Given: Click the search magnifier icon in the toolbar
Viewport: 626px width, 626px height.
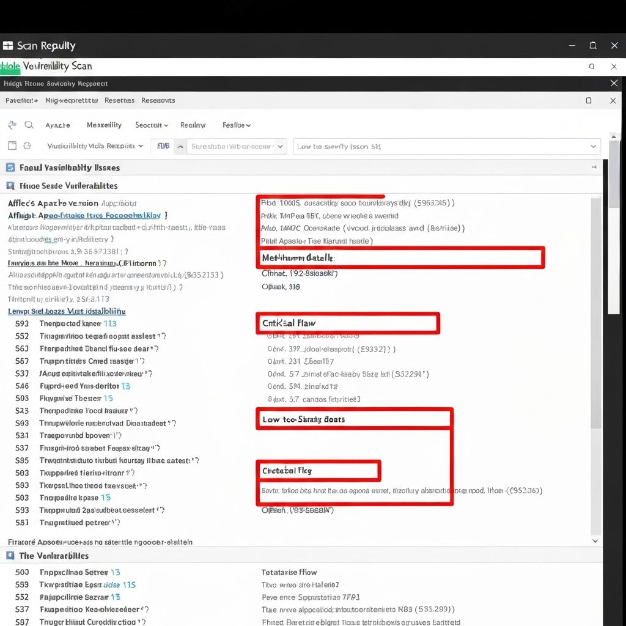Looking at the screenshot, I should point(29,125).
